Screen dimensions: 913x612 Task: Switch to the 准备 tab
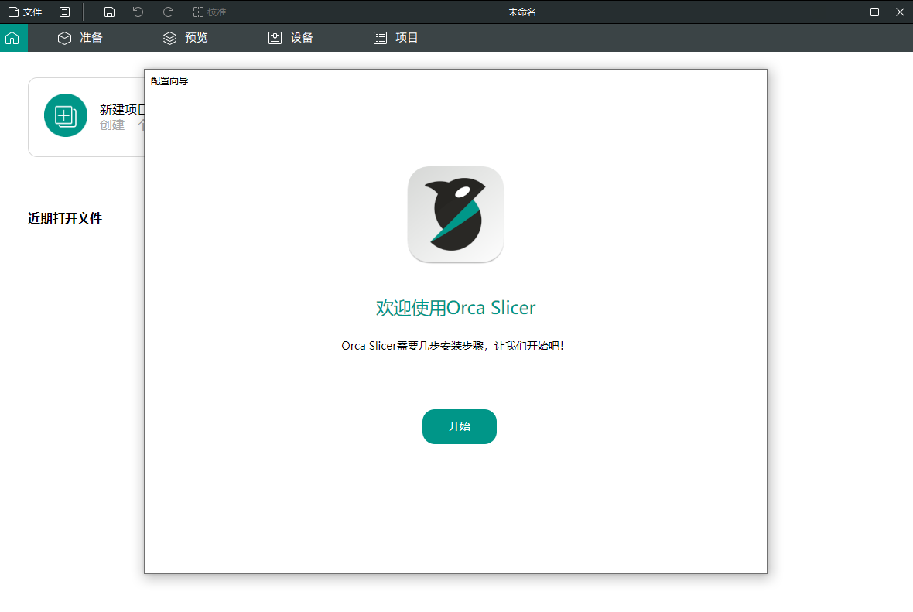(80, 38)
